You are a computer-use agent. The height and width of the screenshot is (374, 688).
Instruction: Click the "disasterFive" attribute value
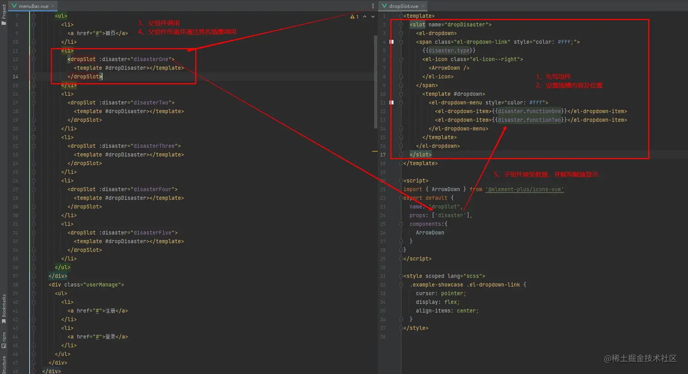153,232
